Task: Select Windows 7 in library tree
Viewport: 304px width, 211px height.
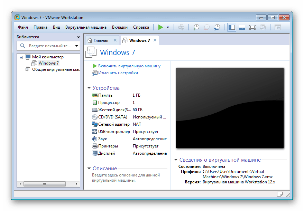Action: coord(48,63)
